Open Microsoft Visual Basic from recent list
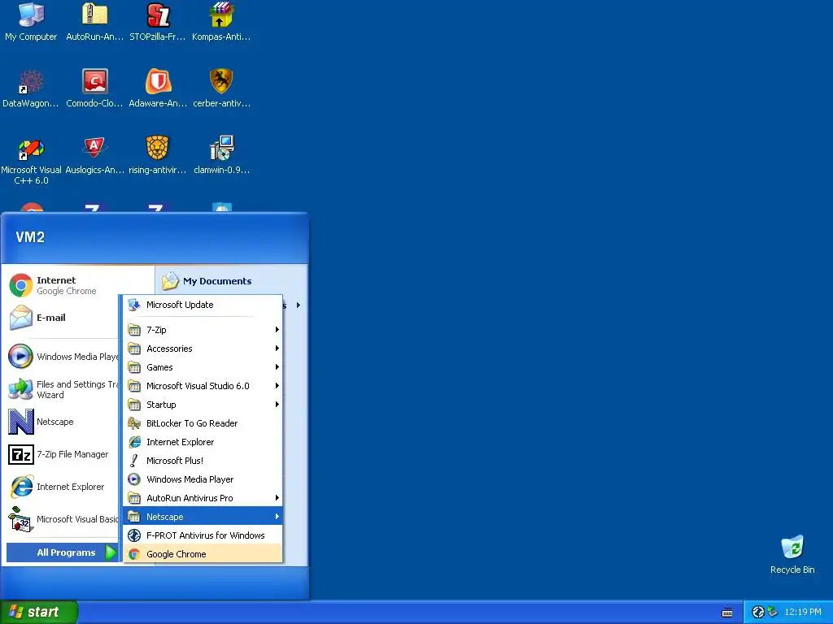The image size is (833, 624). coord(63,519)
